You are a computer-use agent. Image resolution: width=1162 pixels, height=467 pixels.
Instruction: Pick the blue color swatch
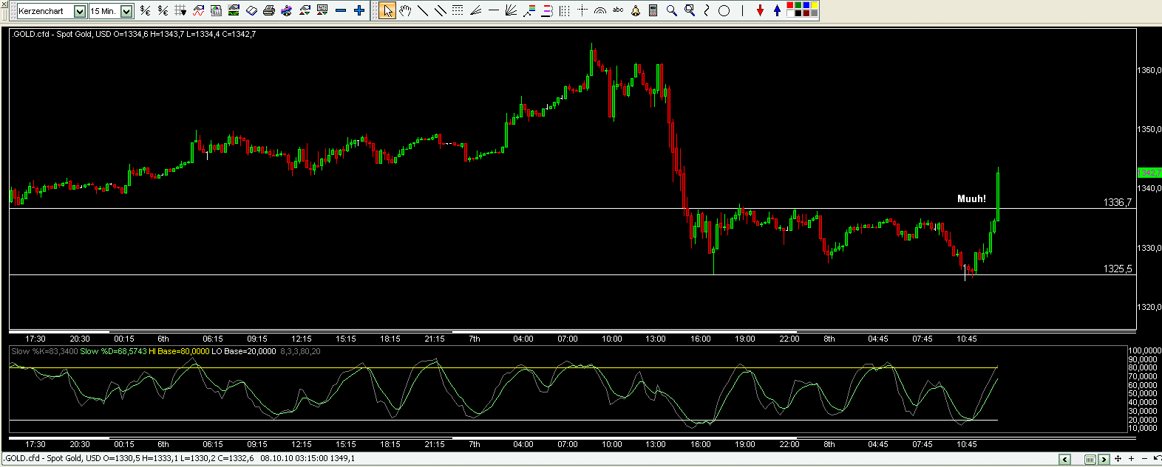(x=806, y=5)
